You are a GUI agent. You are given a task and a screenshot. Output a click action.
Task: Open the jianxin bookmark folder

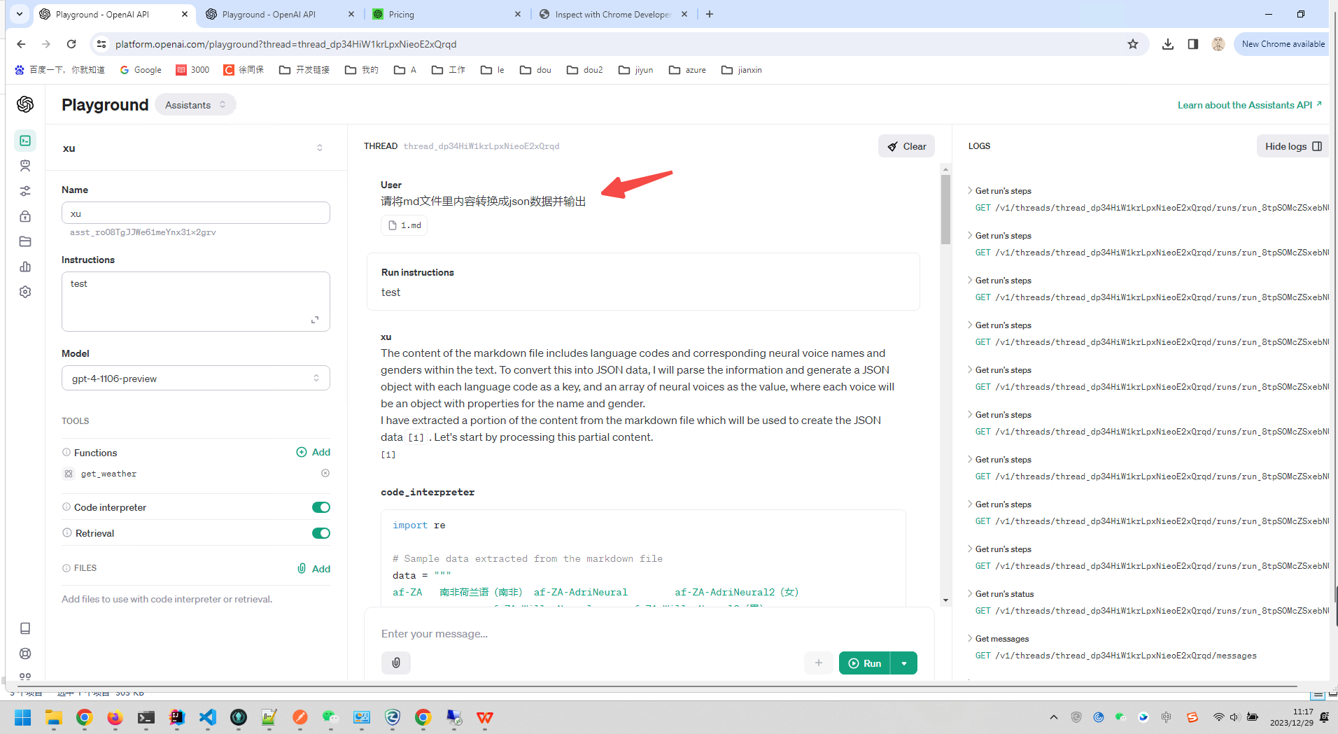pyautogui.click(x=742, y=70)
